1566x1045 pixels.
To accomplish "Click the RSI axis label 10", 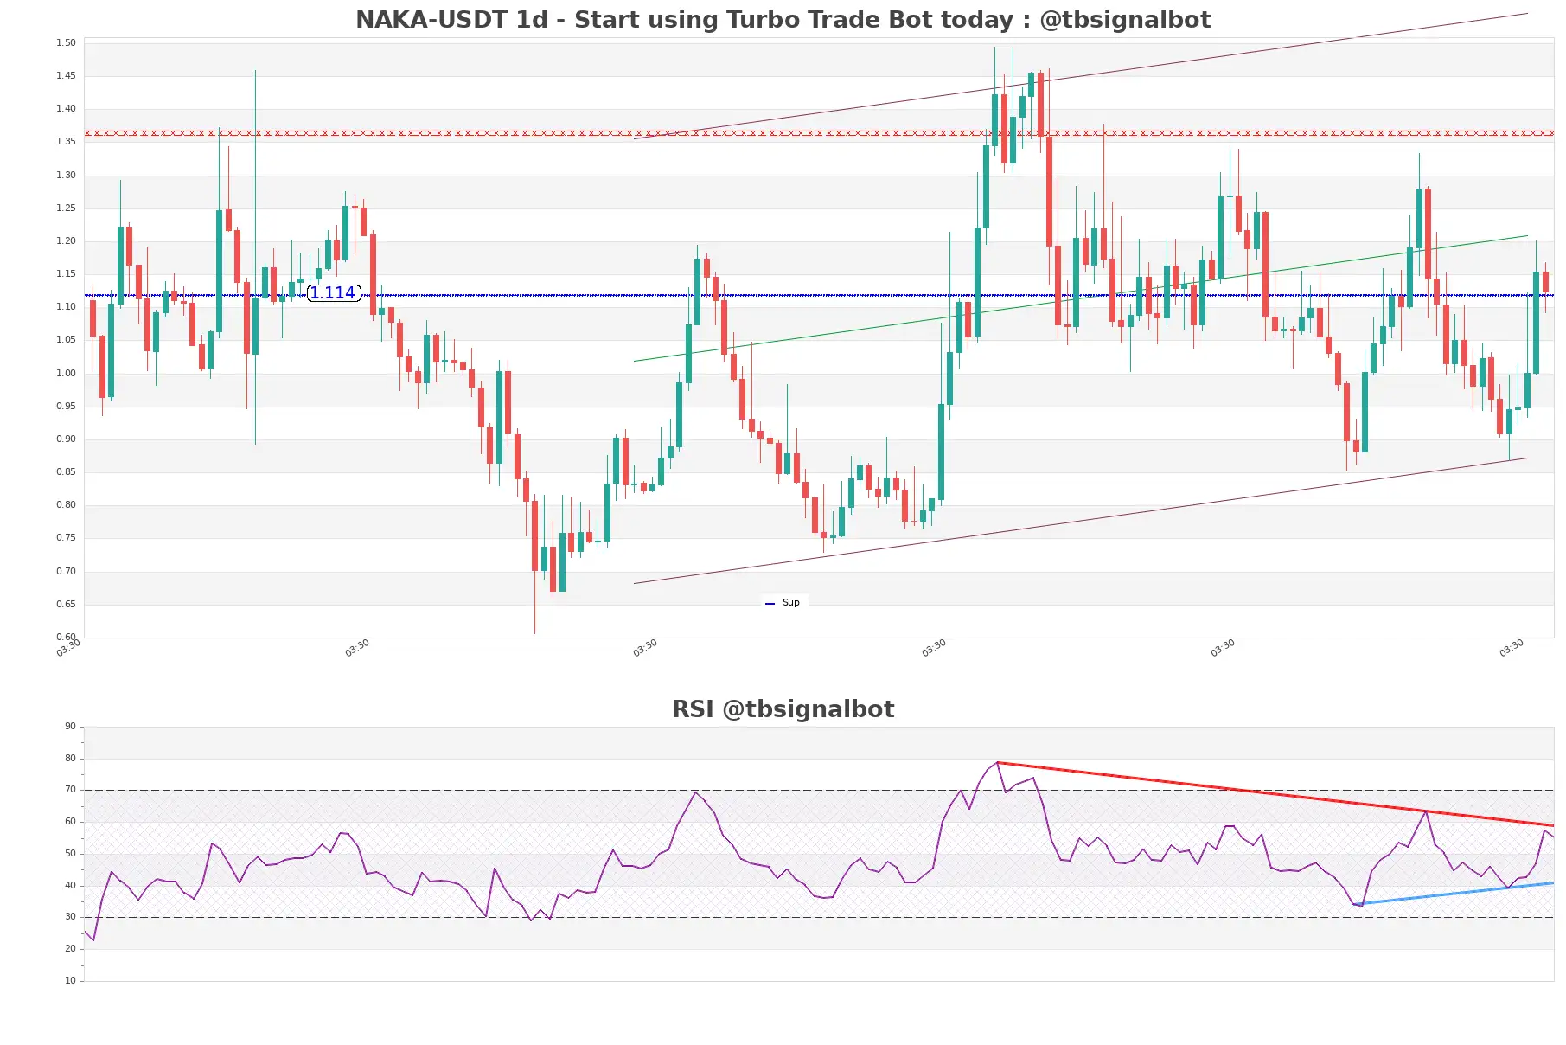I will pos(70,981).
